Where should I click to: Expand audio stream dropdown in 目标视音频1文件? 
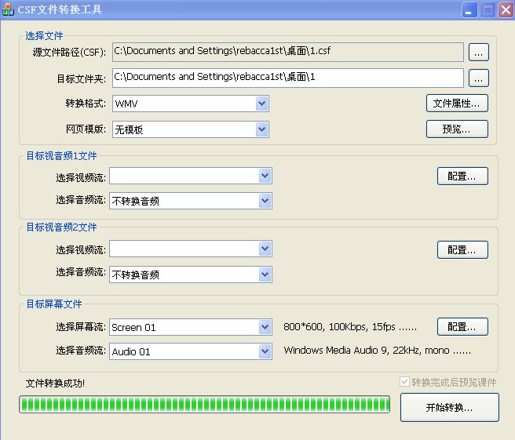265,201
